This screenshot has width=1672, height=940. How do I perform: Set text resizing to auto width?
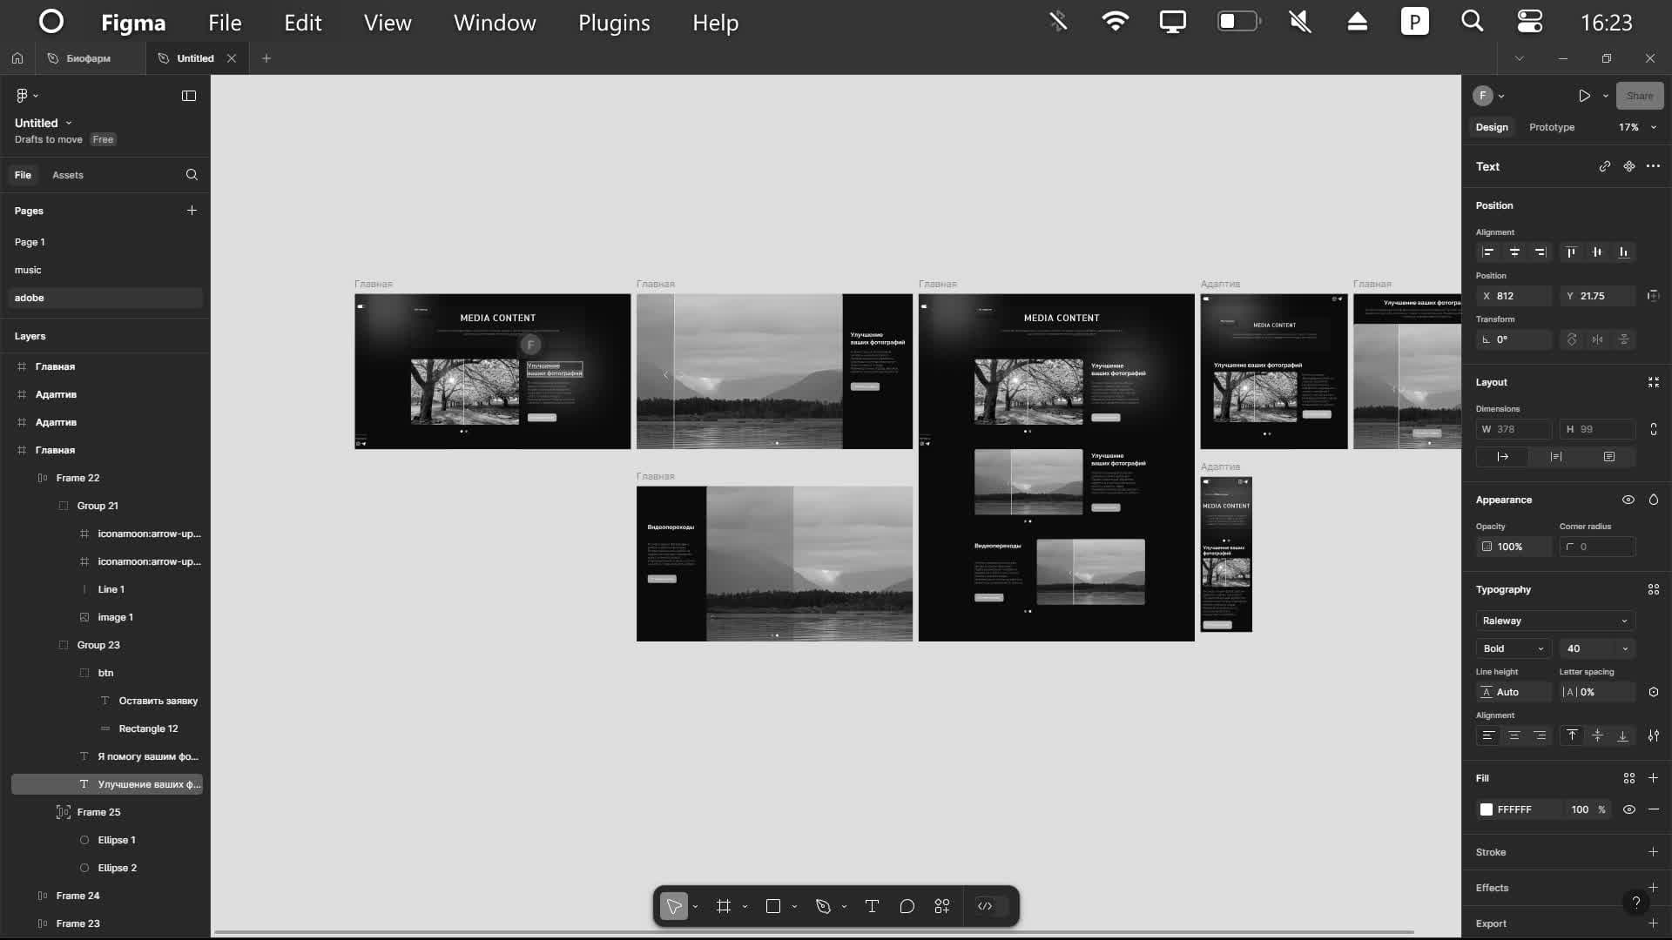point(1503,457)
